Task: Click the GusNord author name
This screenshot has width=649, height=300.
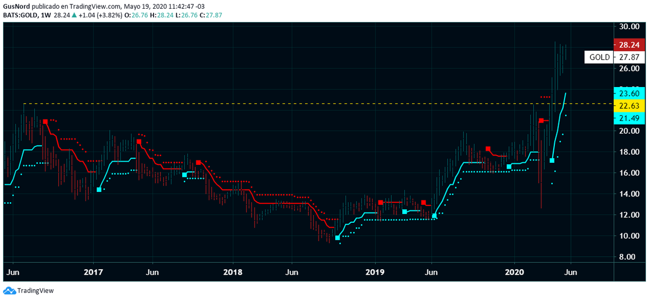Action: [17, 6]
